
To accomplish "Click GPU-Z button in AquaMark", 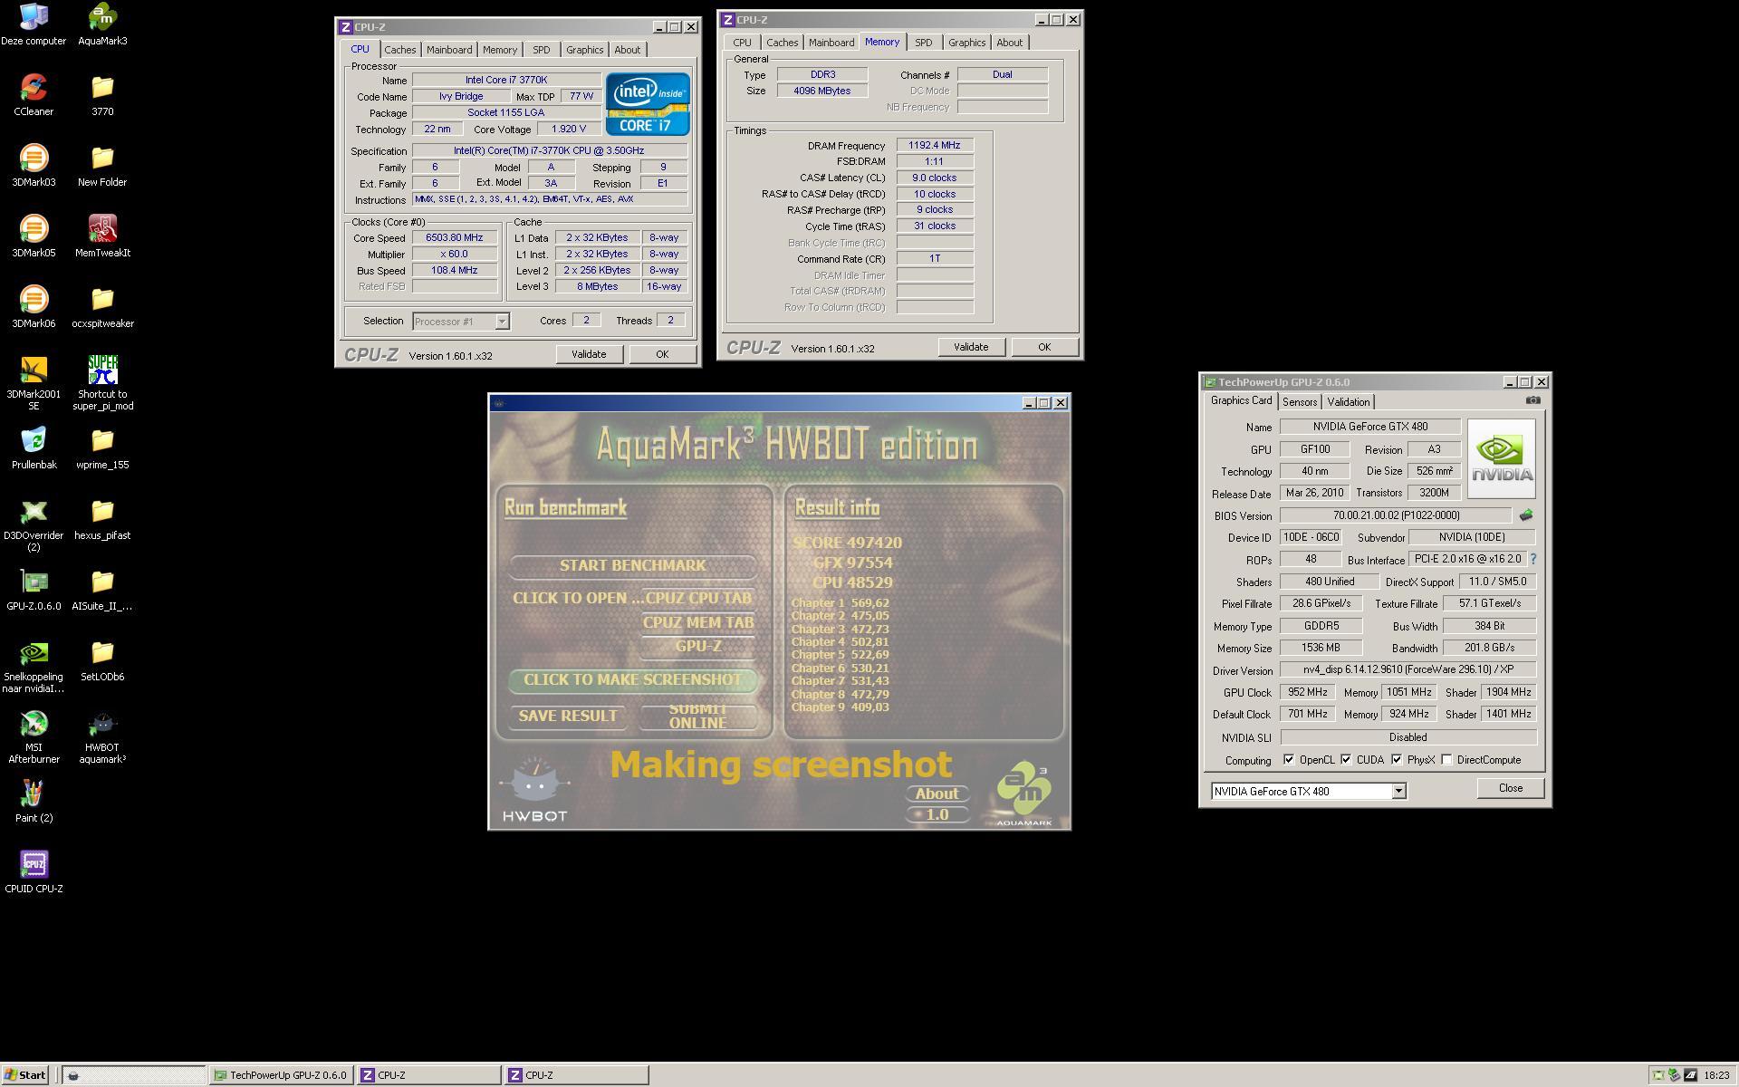I will coord(698,646).
